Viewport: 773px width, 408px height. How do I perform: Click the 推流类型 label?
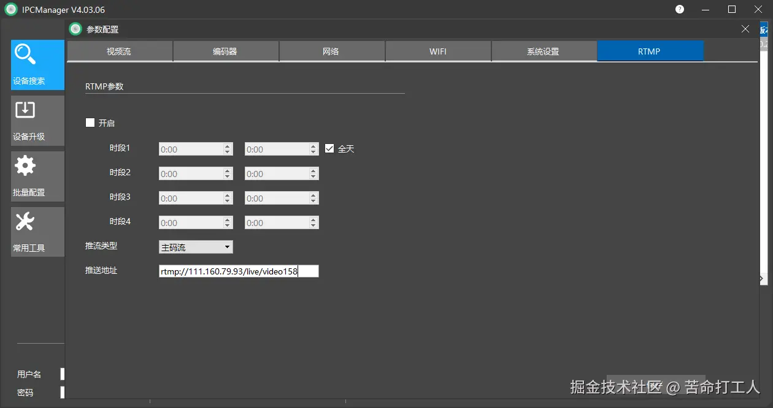pos(101,246)
